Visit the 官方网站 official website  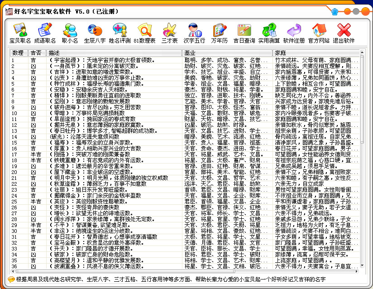(x=319, y=33)
